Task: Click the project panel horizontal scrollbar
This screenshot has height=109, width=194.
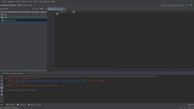Action: click(23, 71)
